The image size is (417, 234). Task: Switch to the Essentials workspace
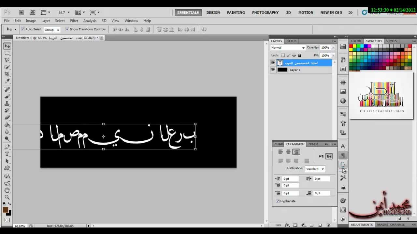pos(188,12)
